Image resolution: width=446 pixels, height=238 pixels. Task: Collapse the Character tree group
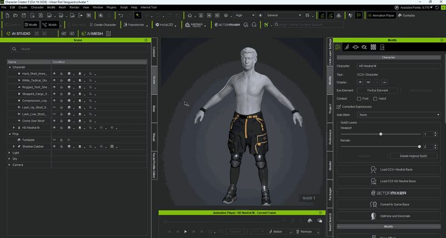pos(9,67)
